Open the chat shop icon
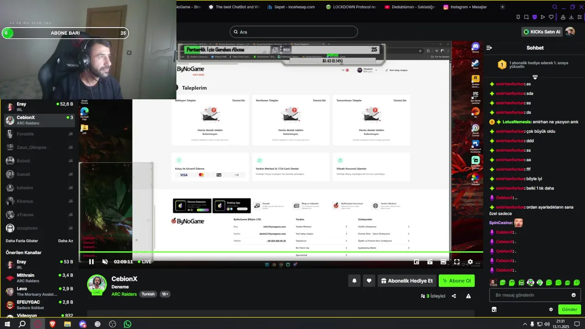The image size is (585, 329). click(x=494, y=309)
